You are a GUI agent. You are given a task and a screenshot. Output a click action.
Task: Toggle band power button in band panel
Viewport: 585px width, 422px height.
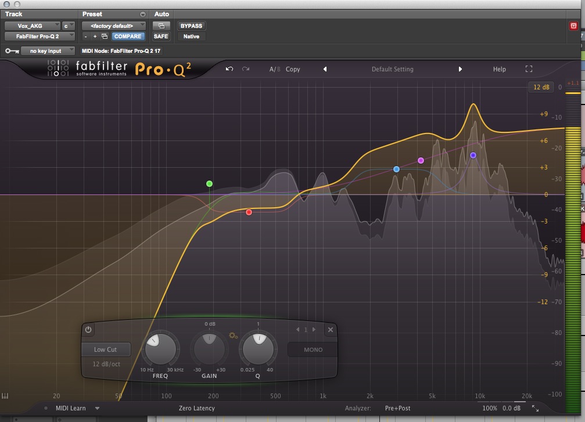[x=88, y=330]
